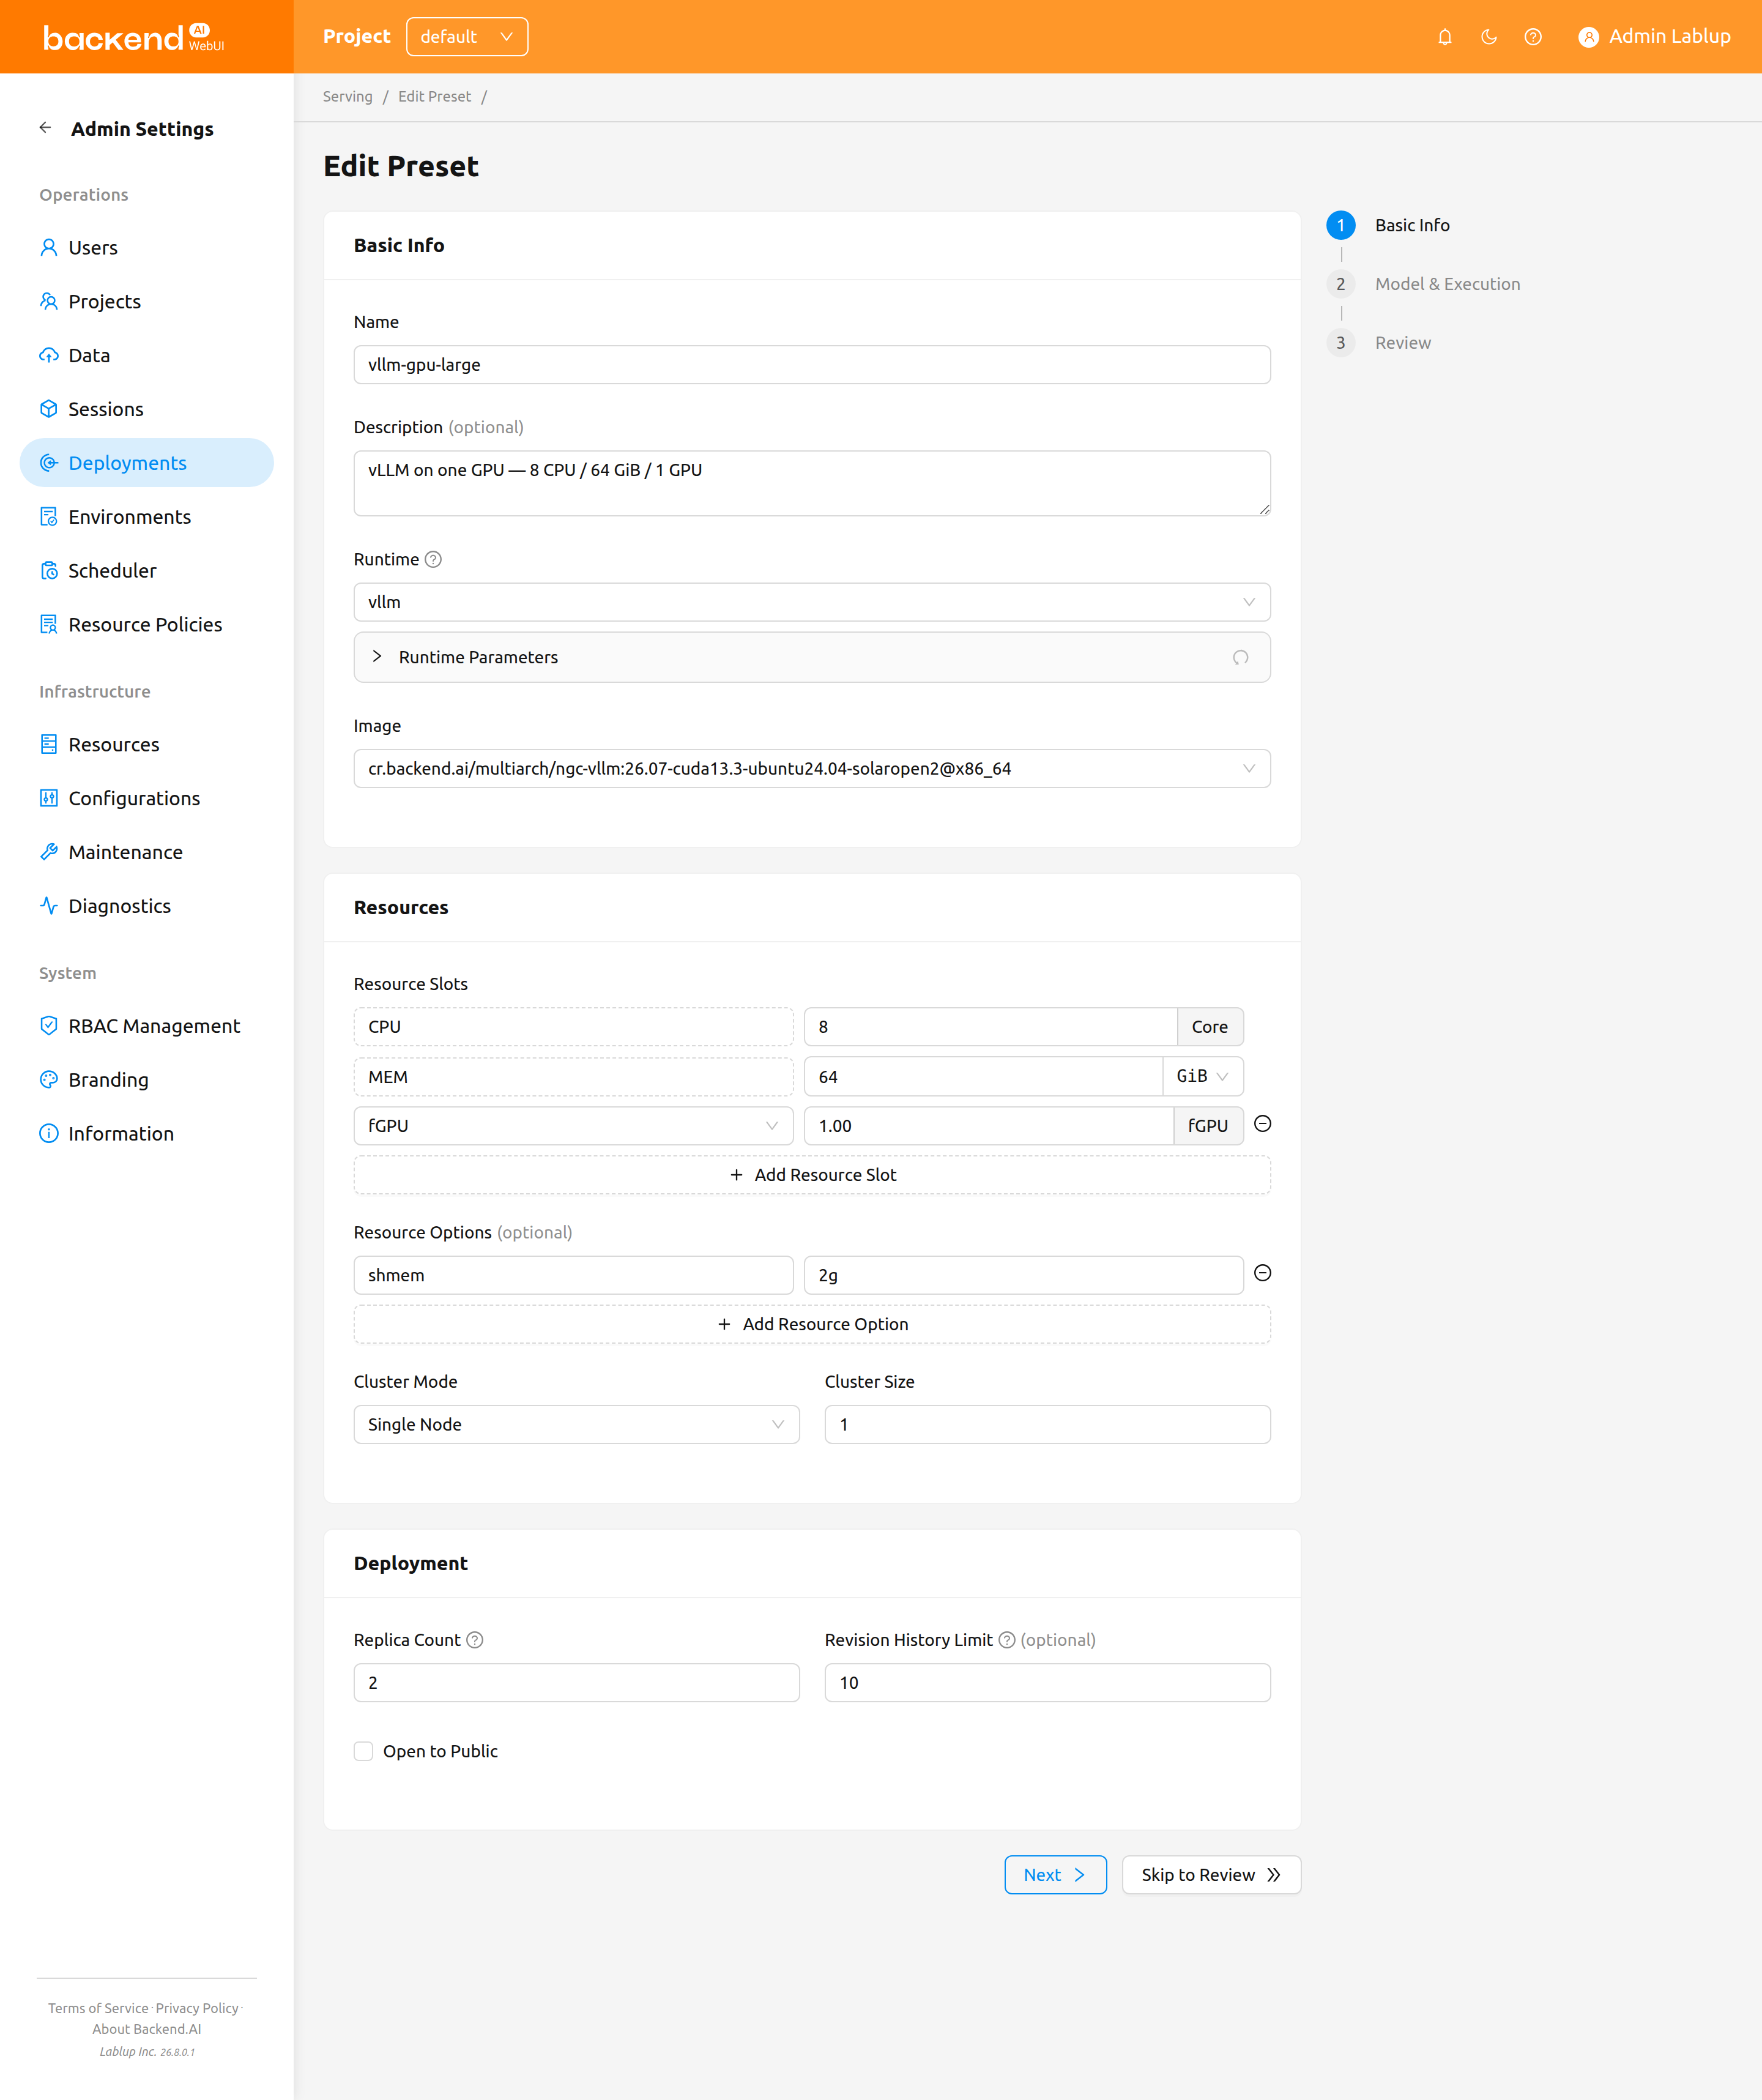Open the Runtime vllm dropdown

coord(812,603)
